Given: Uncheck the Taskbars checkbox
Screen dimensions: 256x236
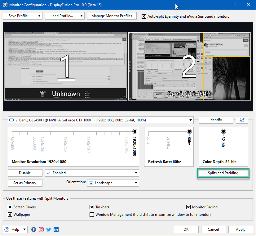Looking at the screenshot, I should pyautogui.click(x=92, y=207).
